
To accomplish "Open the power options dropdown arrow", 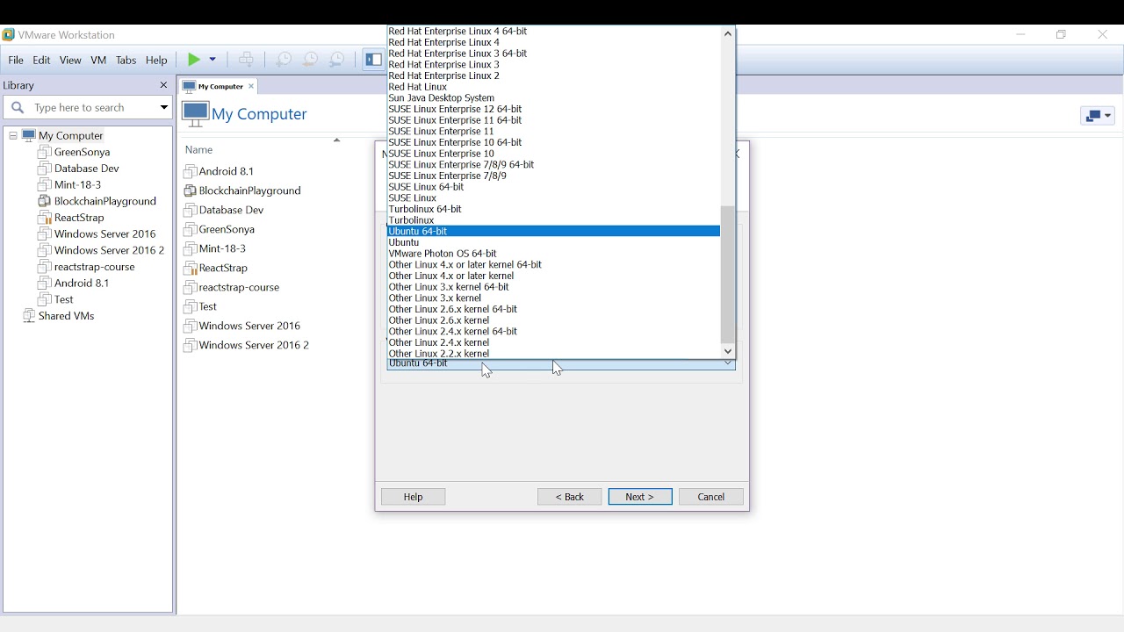I will pyautogui.click(x=213, y=60).
